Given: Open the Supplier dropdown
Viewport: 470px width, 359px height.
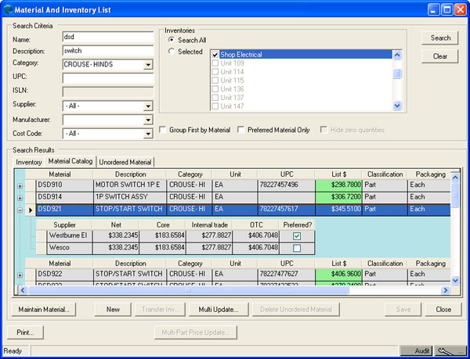Looking at the screenshot, I should pos(148,105).
